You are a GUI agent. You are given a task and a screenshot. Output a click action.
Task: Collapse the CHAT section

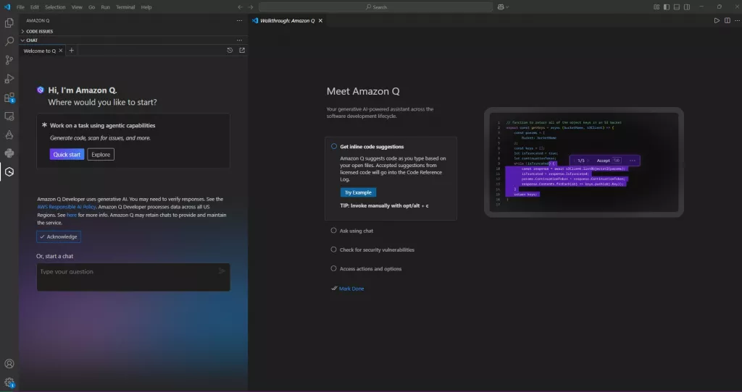pos(32,41)
